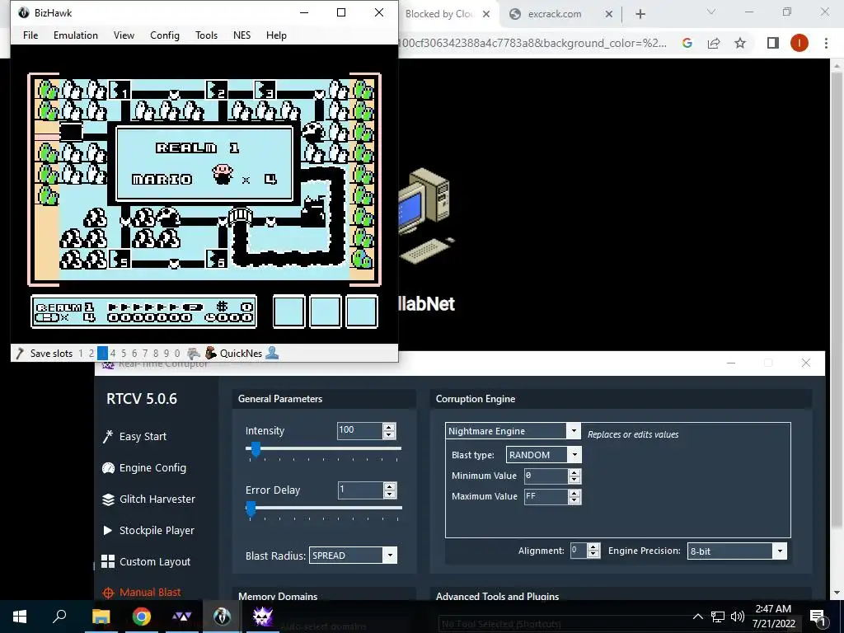This screenshot has width=844, height=633.
Task: Increase Intensity with up arrow
Action: point(389,427)
